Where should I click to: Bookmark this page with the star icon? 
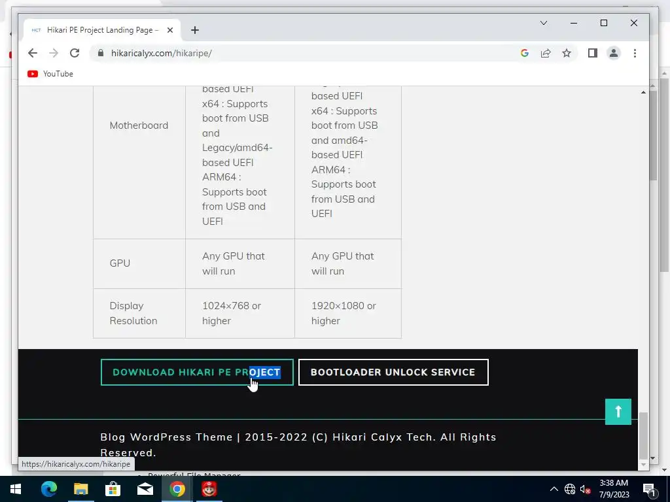point(567,53)
